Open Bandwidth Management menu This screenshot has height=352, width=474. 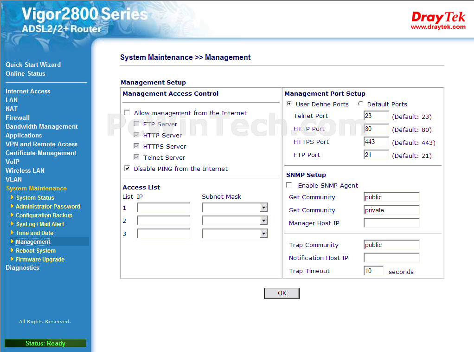coord(42,126)
